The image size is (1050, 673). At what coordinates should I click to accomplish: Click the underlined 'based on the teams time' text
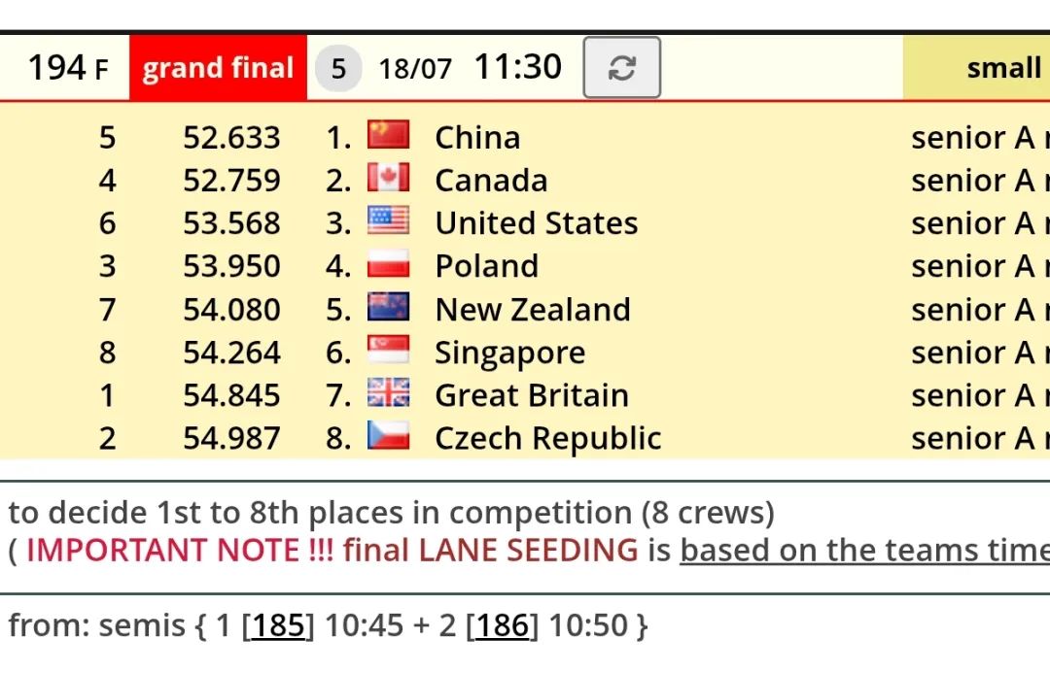tap(864, 550)
